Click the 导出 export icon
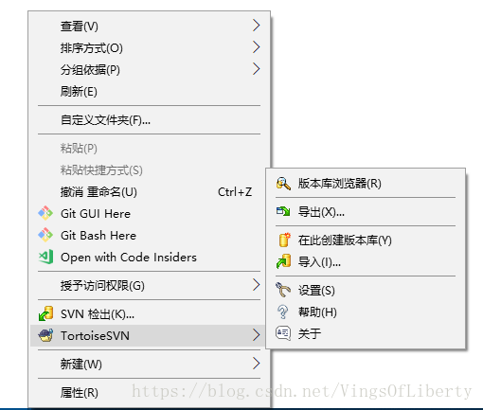The height and width of the screenshot is (410, 483). 283,211
